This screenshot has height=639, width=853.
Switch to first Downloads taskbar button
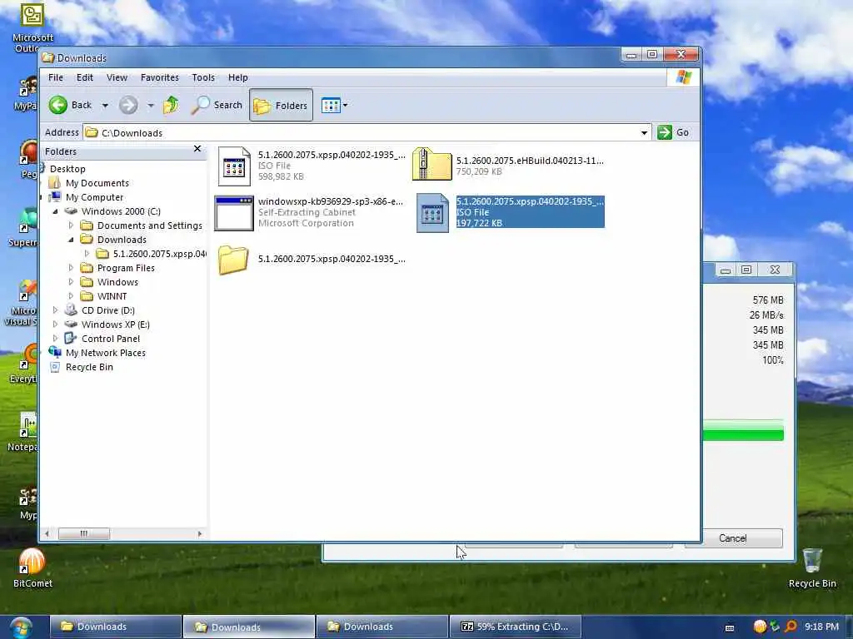click(115, 627)
